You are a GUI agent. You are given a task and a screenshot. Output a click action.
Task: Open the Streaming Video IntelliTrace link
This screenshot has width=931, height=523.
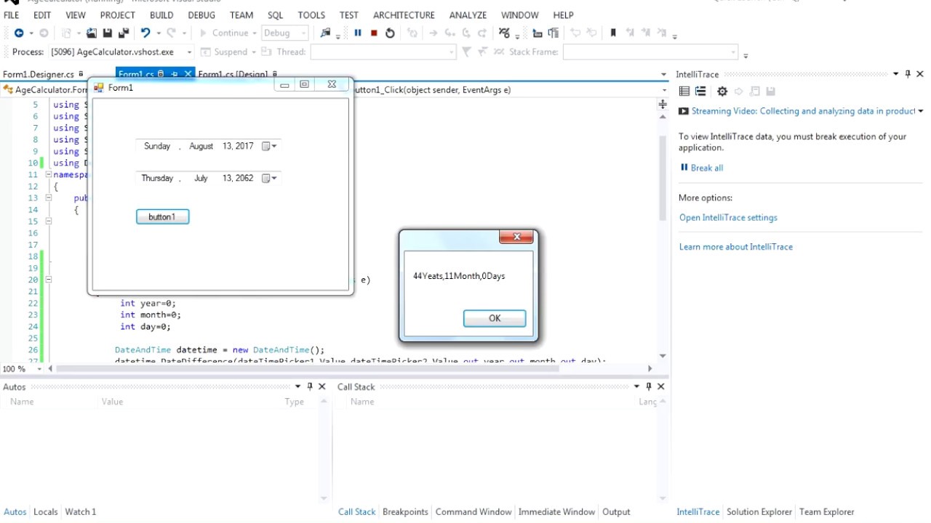point(803,111)
